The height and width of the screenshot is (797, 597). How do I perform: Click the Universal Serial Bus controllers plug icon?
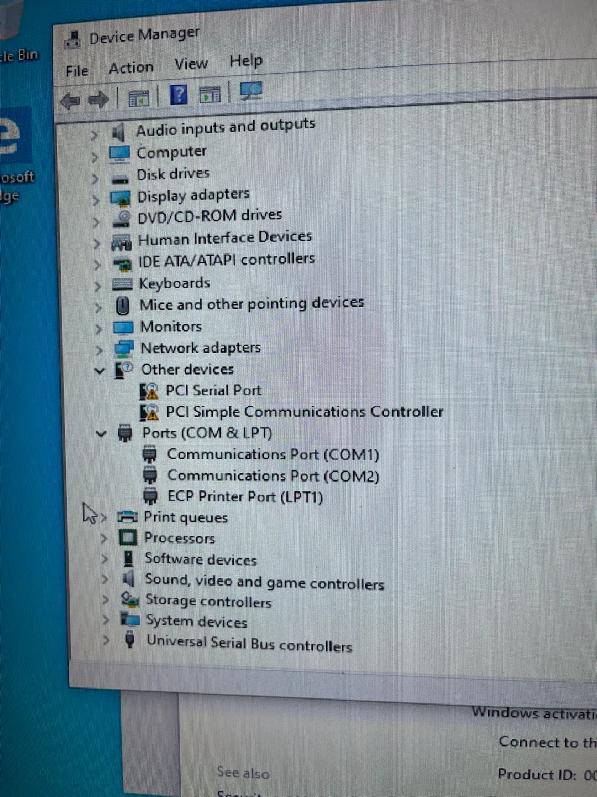130,640
